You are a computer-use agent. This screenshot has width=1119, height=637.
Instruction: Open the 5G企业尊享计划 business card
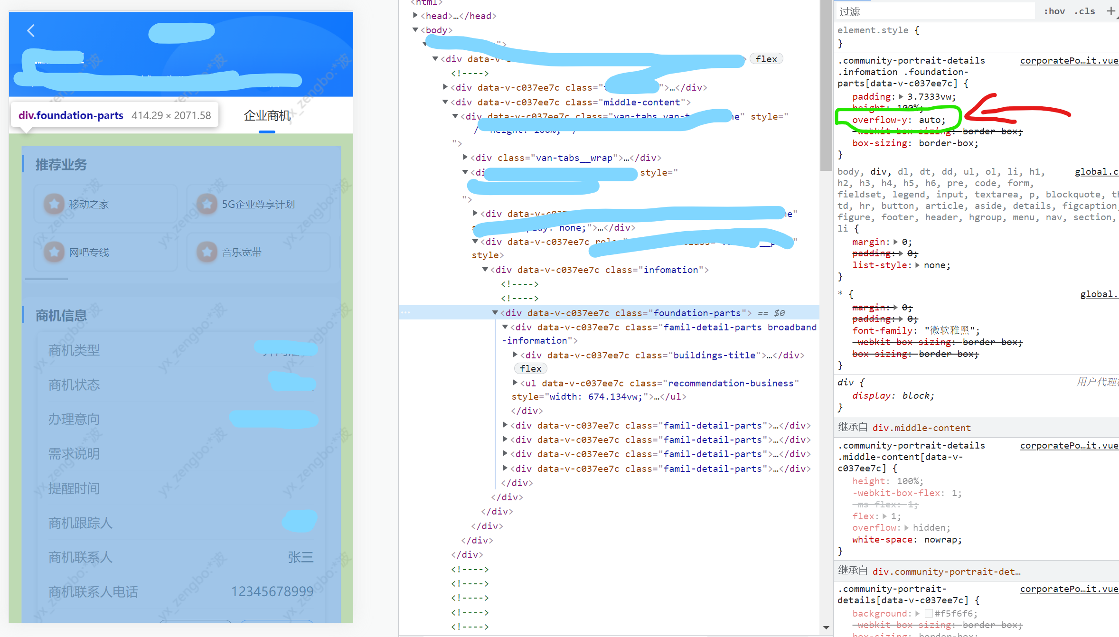(258, 204)
